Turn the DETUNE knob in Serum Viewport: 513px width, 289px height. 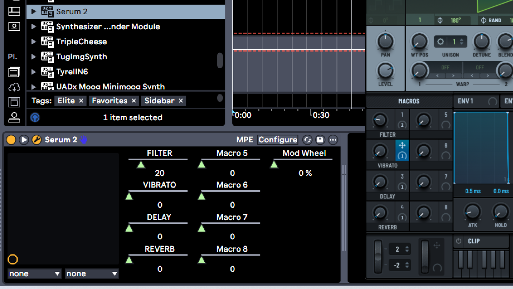click(482, 41)
